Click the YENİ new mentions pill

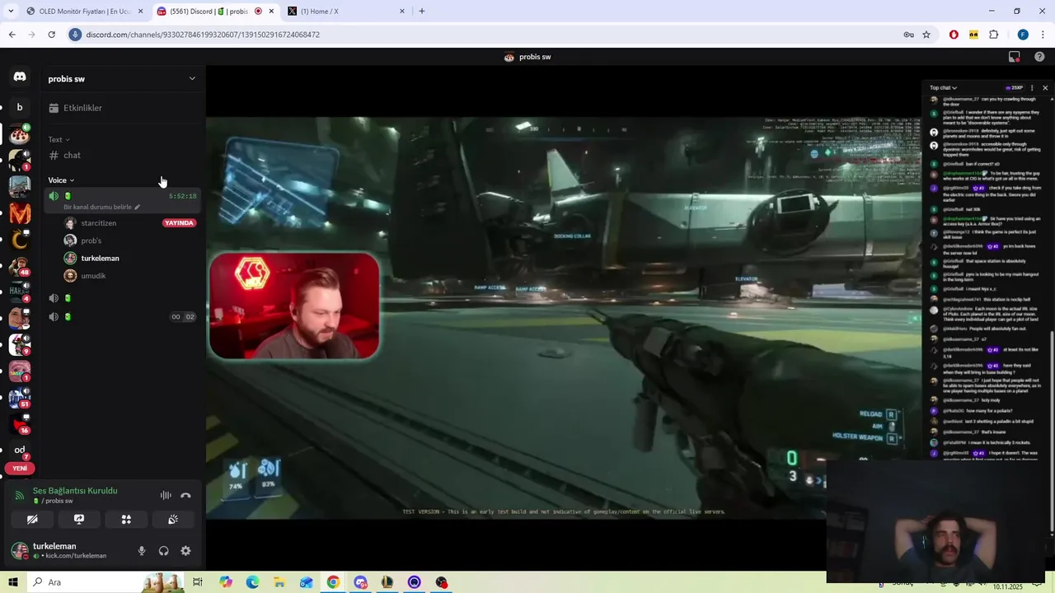[x=20, y=469]
